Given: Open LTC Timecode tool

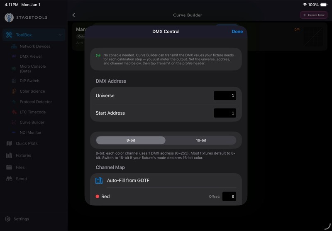Looking at the screenshot, I should click(x=33, y=112).
